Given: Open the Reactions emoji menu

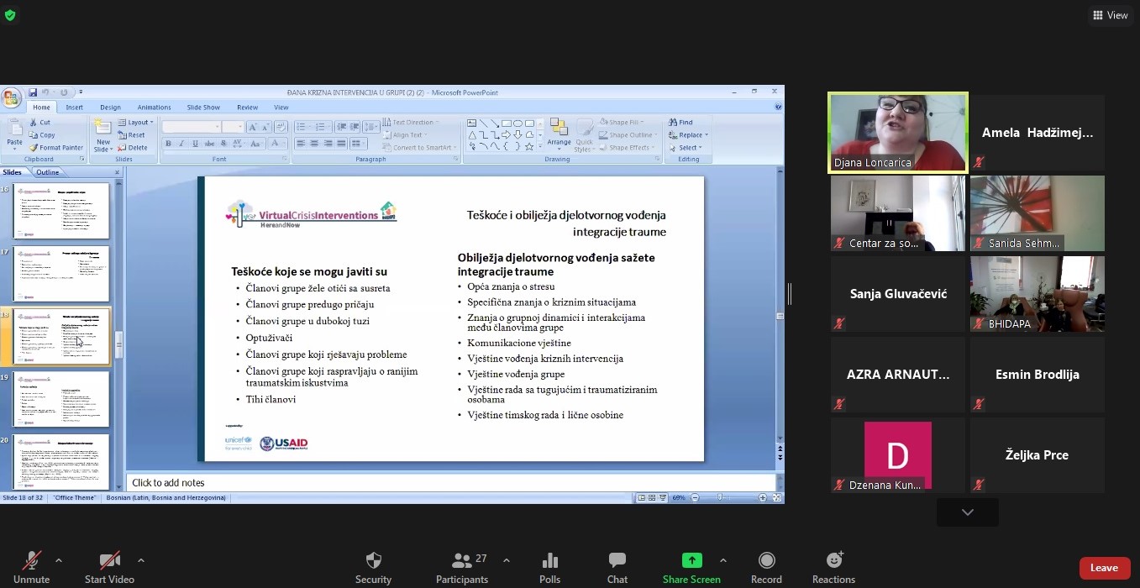Looking at the screenshot, I should click(x=833, y=561).
